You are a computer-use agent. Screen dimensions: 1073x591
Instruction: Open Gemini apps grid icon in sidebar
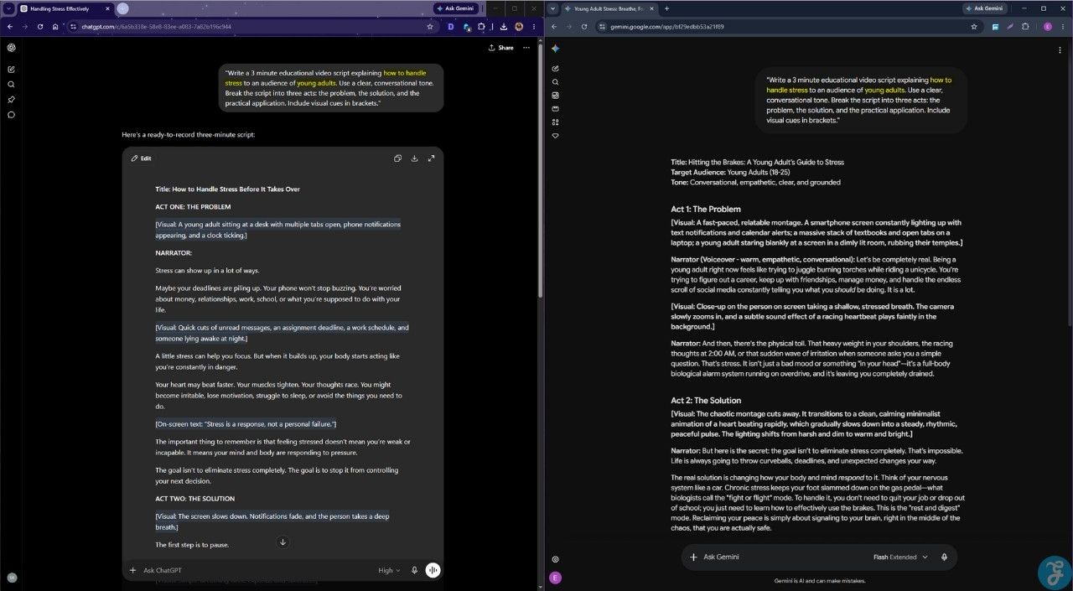pyautogui.click(x=555, y=122)
